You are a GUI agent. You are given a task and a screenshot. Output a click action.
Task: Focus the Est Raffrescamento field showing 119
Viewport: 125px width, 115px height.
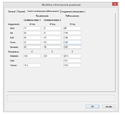coord(72,33)
